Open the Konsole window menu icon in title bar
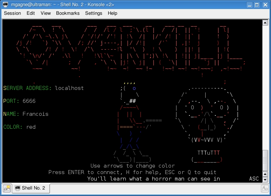Viewport: 271px width, 196px height. [x=5, y=5]
